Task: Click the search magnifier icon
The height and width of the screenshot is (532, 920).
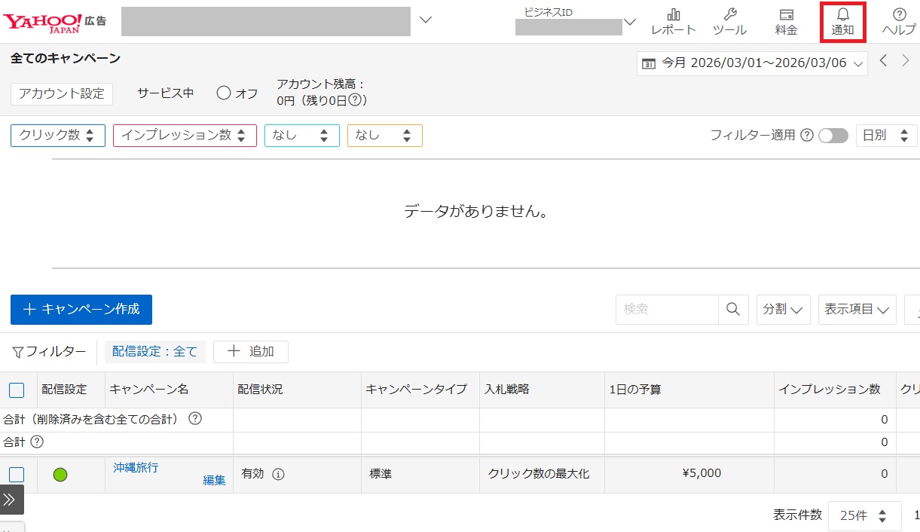Action: tap(733, 310)
